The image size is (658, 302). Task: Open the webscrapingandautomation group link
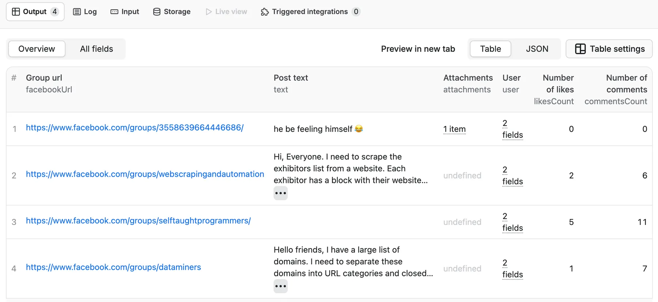click(145, 174)
